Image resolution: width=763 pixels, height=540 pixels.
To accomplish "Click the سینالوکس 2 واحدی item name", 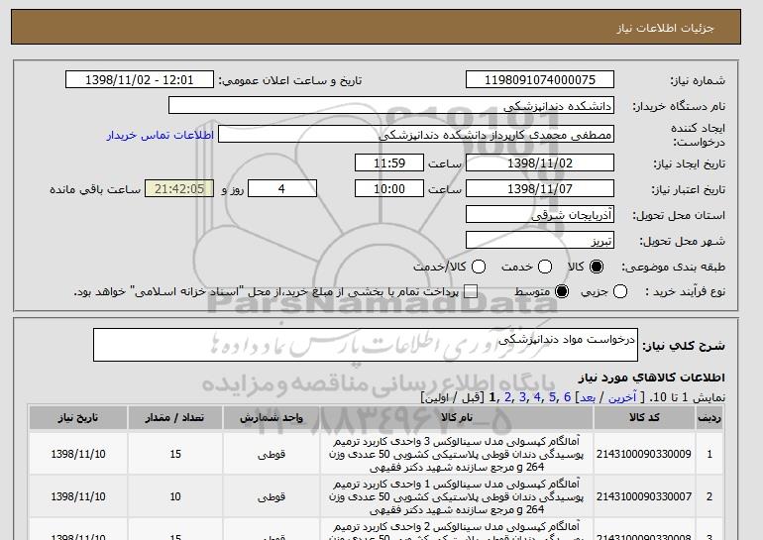I will [x=457, y=531].
